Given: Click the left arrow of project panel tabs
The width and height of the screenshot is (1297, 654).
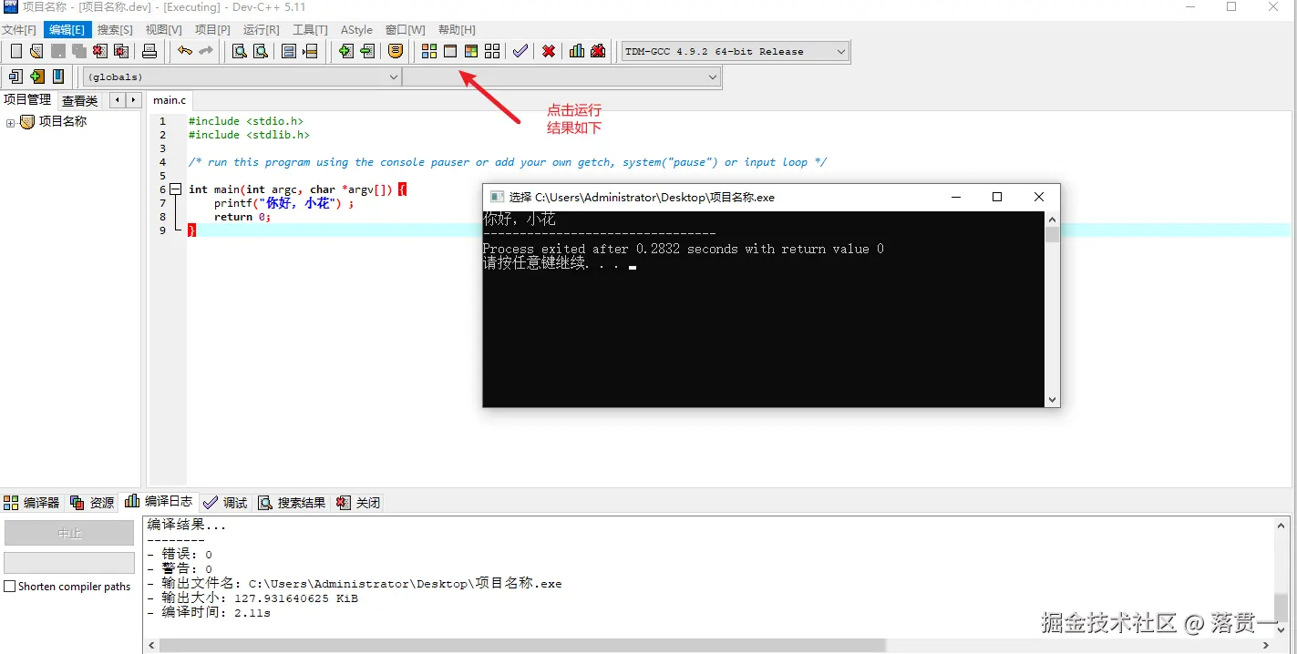Looking at the screenshot, I should coord(118,100).
